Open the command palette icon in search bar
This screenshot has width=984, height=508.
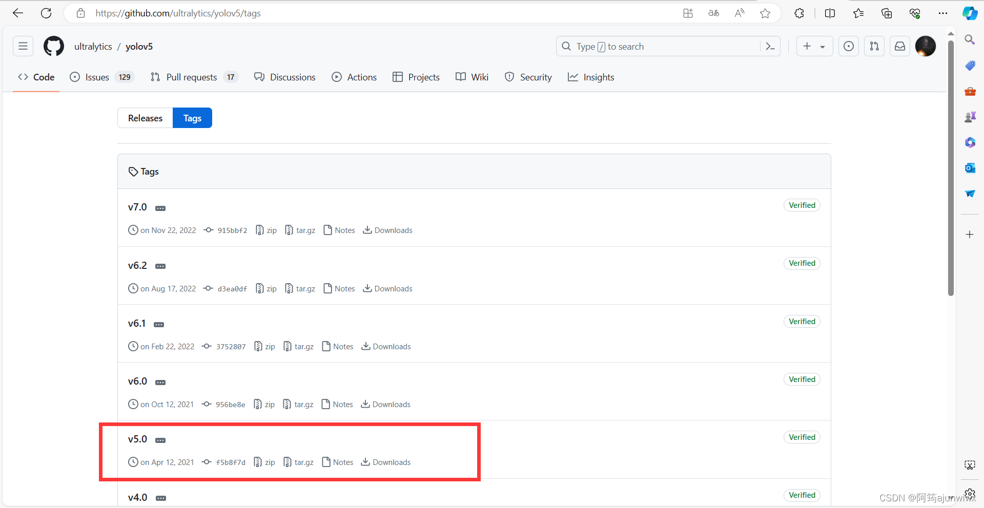(x=770, y=47)
